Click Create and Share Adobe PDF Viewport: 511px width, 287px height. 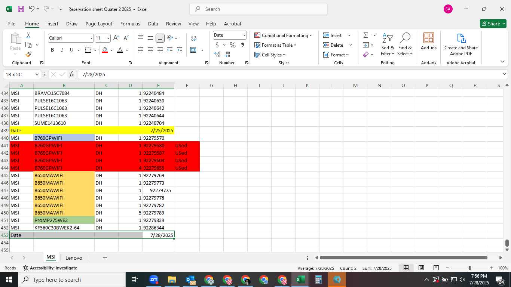(x=461, y=44)
